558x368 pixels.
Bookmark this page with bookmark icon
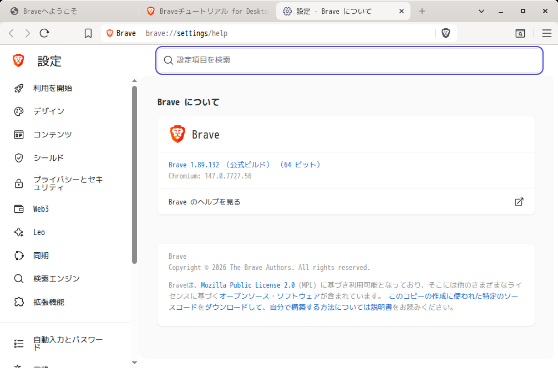click(88, 33)
